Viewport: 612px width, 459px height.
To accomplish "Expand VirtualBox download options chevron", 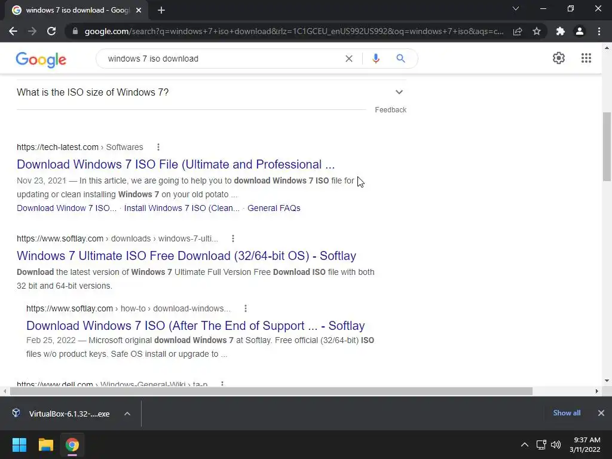I will [127, 414].
